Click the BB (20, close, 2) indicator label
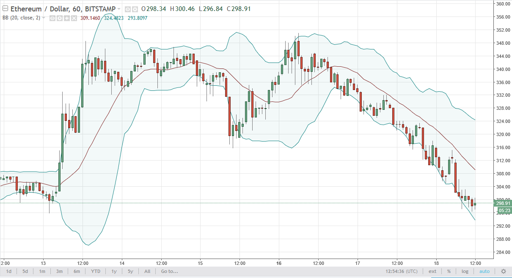The height and width of the screenshot is (278, 512). click(21, 18)
